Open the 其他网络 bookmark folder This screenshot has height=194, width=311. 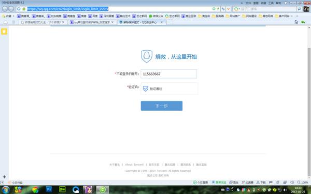pos(266,16)
